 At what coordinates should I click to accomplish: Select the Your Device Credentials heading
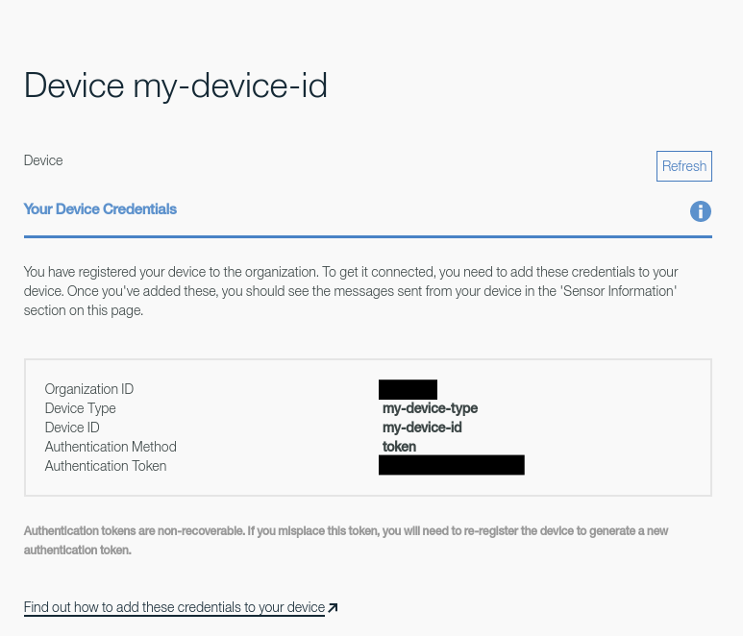click(x=100, y=208)
